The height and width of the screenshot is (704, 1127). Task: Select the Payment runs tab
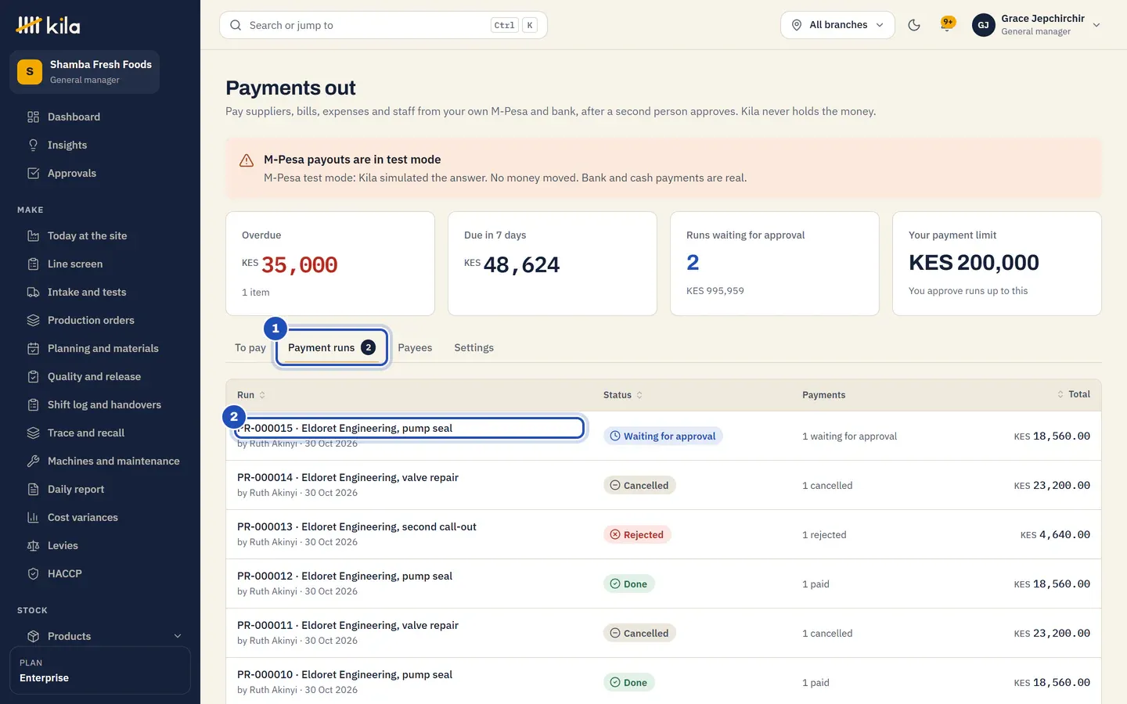pos(332,347)
